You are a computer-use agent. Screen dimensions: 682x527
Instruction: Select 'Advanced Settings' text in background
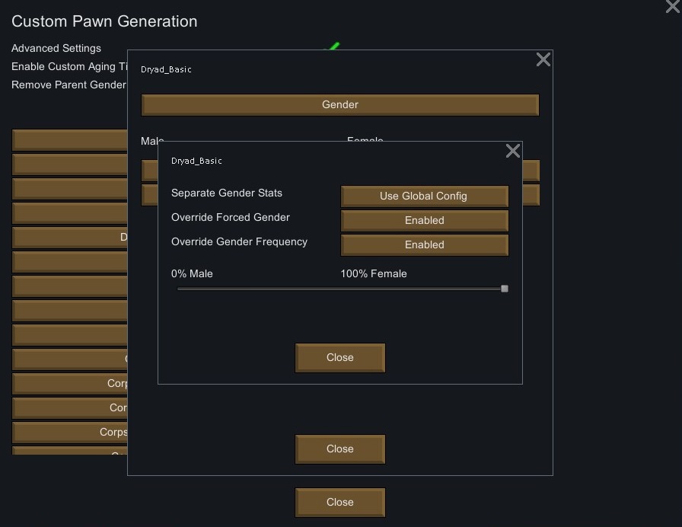point(56,48)
